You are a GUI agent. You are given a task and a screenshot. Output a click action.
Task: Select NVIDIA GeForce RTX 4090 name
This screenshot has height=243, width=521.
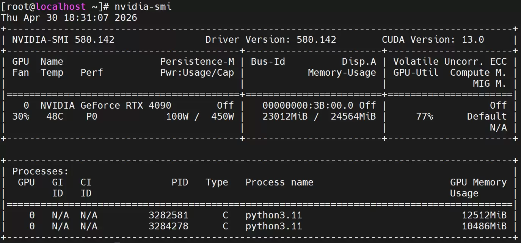click(x=106, y=106)
